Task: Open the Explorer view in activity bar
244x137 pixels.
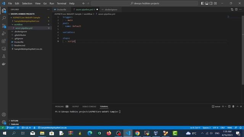Action: click(x=4, y=10)
